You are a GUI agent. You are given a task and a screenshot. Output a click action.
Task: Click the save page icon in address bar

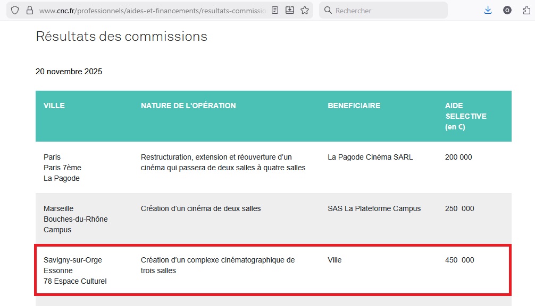pyautogui.click(x=290, y=10)
